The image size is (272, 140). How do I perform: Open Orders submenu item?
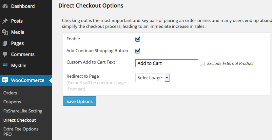tap(10, 93)
